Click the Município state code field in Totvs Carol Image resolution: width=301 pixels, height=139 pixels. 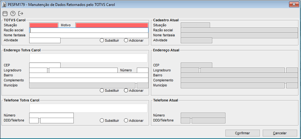pos(142,85)
